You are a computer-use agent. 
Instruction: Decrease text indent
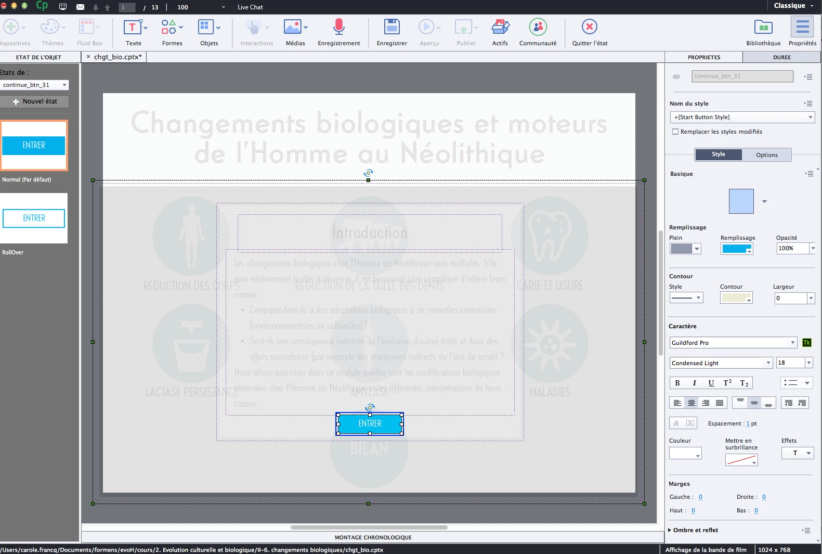coord(788,403)
